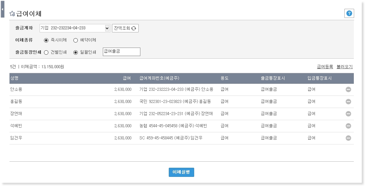
Task: Remove the 안소용 row with minus icon
Action: pyautogui.click(x=348, y=89)
